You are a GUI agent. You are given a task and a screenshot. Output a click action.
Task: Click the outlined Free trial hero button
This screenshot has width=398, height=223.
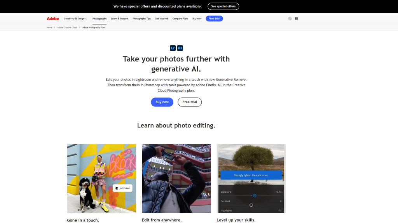coord(190,102)
